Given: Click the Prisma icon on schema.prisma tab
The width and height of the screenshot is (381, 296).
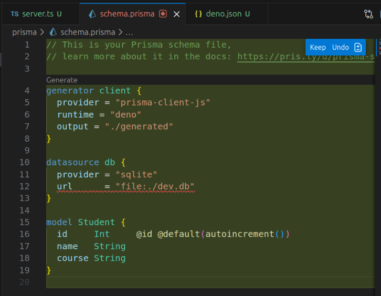Looking at the screenshot, I should (x=92, y=14).
